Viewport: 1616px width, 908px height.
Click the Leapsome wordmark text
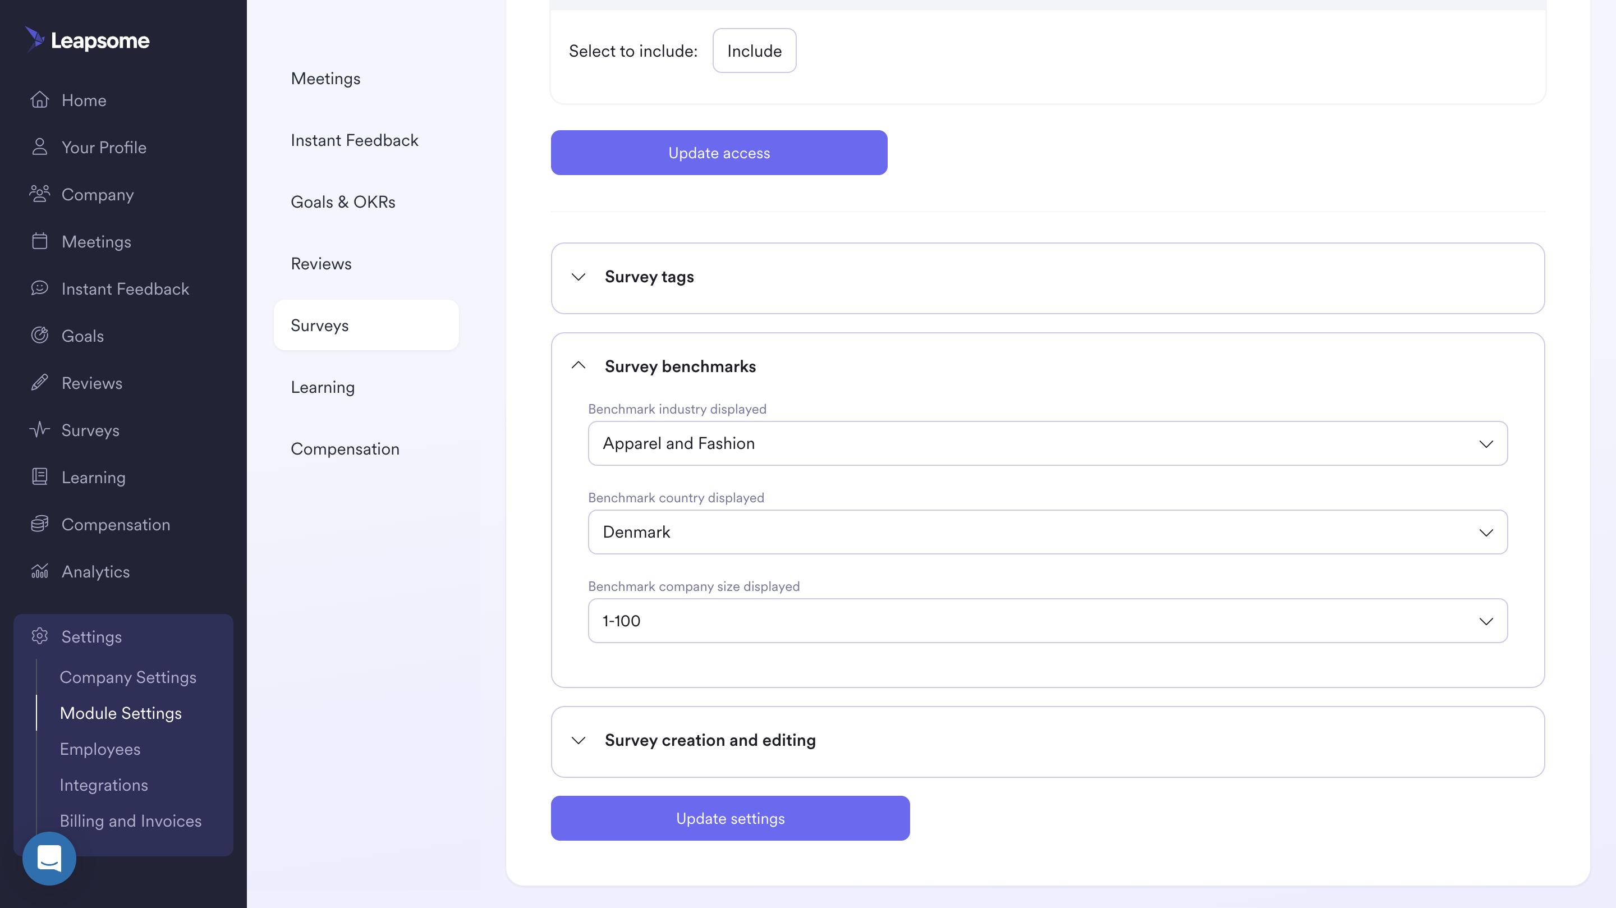pyautogui.click(x=100, y=41)
